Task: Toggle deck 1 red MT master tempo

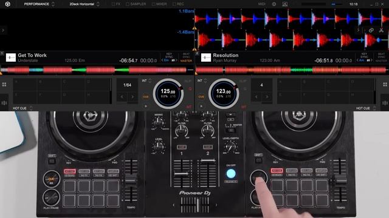Action: pyautogui.click(x=189, y=107)
